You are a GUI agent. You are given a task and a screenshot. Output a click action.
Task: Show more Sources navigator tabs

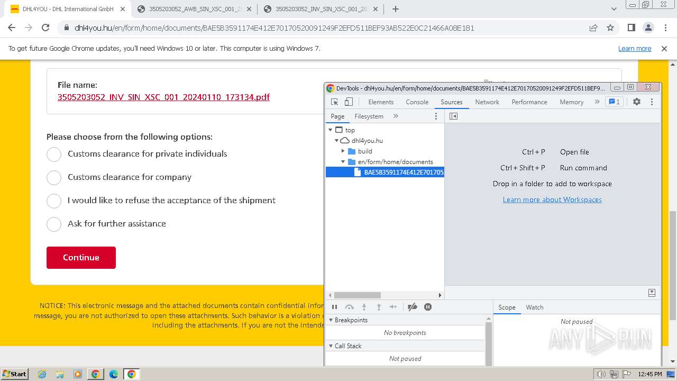click(x=396, y=116)
